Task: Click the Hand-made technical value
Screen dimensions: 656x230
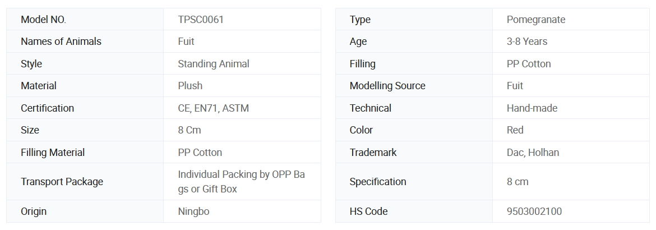Action: [532, 108]
